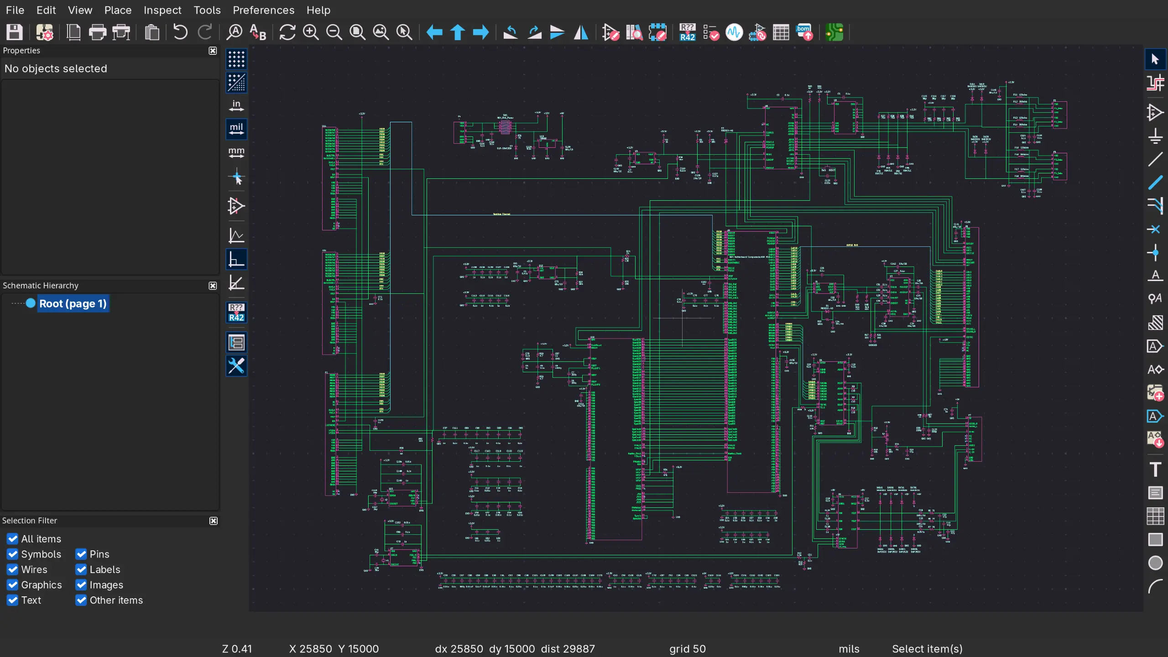Open the Simulator waveform icon
Image resolution: width=1168 pixels, height=657 pixels.
[734, 32]
